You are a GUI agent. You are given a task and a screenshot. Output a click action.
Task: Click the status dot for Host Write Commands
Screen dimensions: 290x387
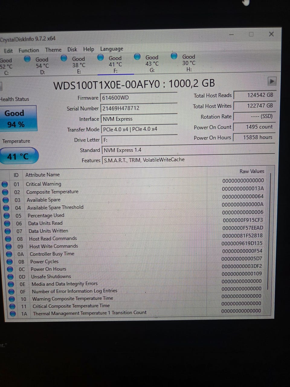9,246
